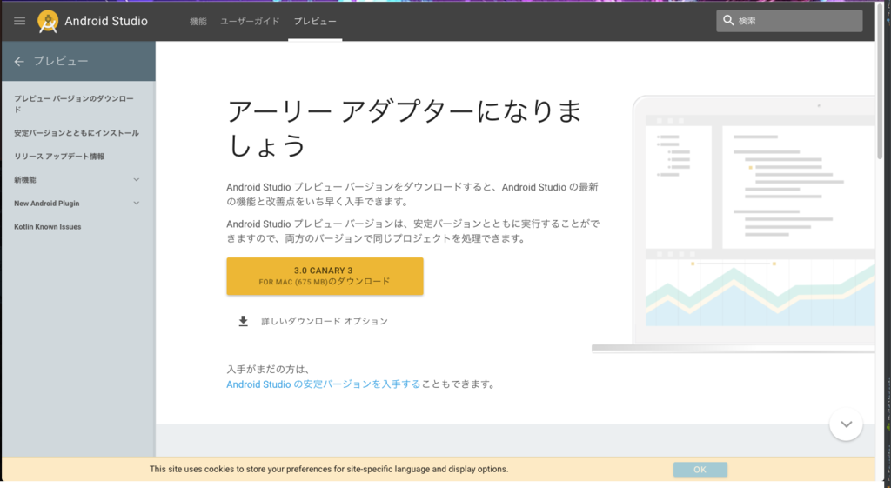Click the アーリー アダプターになりましょう heading

tap(405, 128)
